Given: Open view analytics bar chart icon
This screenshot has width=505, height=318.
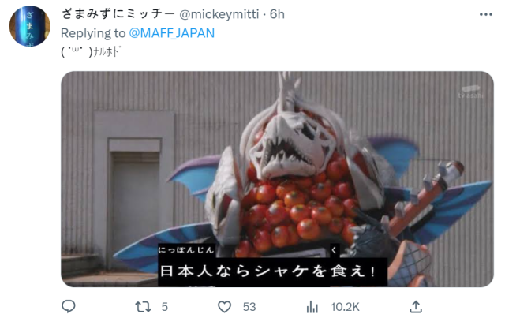Looking at the screenshot, I should tap(312, 307).
